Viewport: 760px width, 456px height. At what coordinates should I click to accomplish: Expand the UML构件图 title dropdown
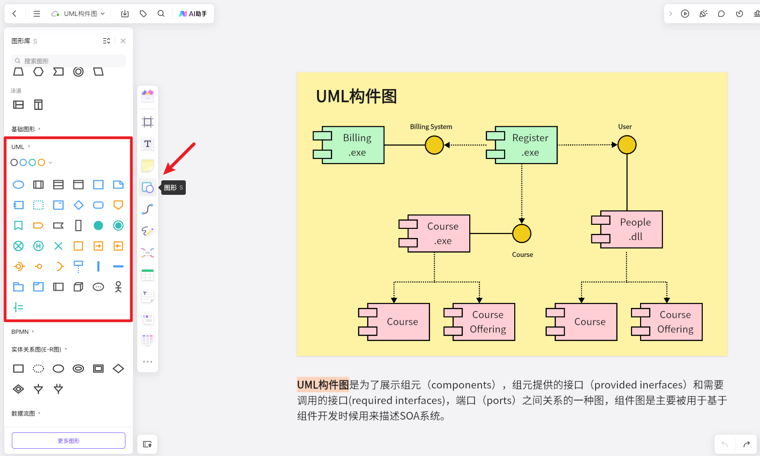coord(103,14)
